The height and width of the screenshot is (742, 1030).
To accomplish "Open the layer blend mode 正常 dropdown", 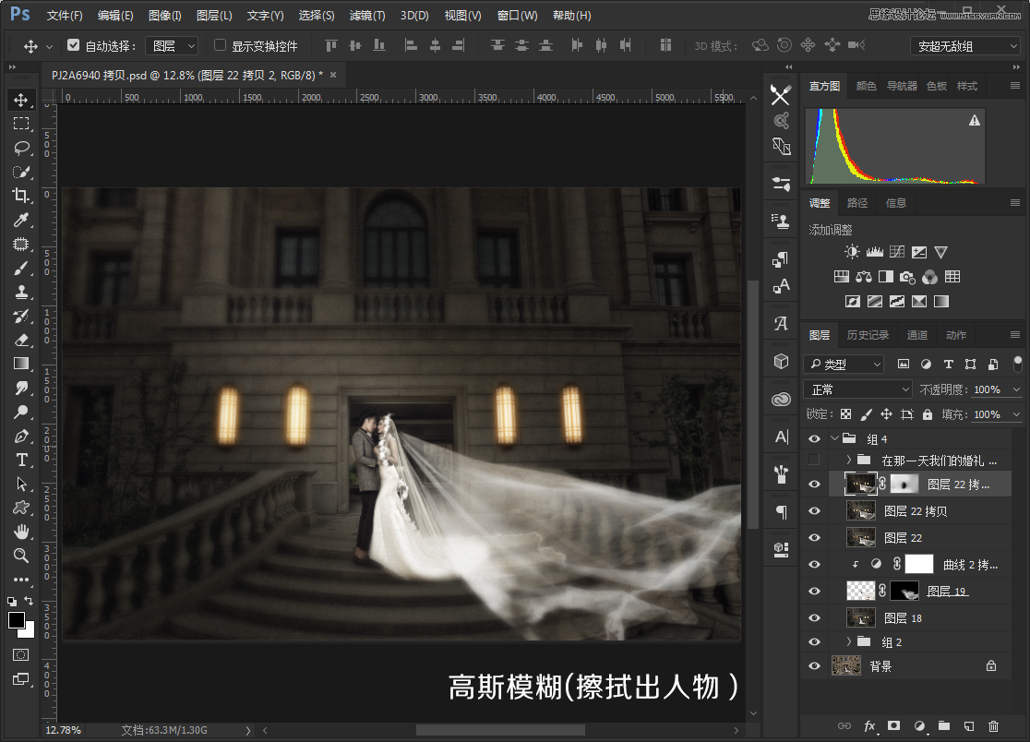I will tap(856, 389).
